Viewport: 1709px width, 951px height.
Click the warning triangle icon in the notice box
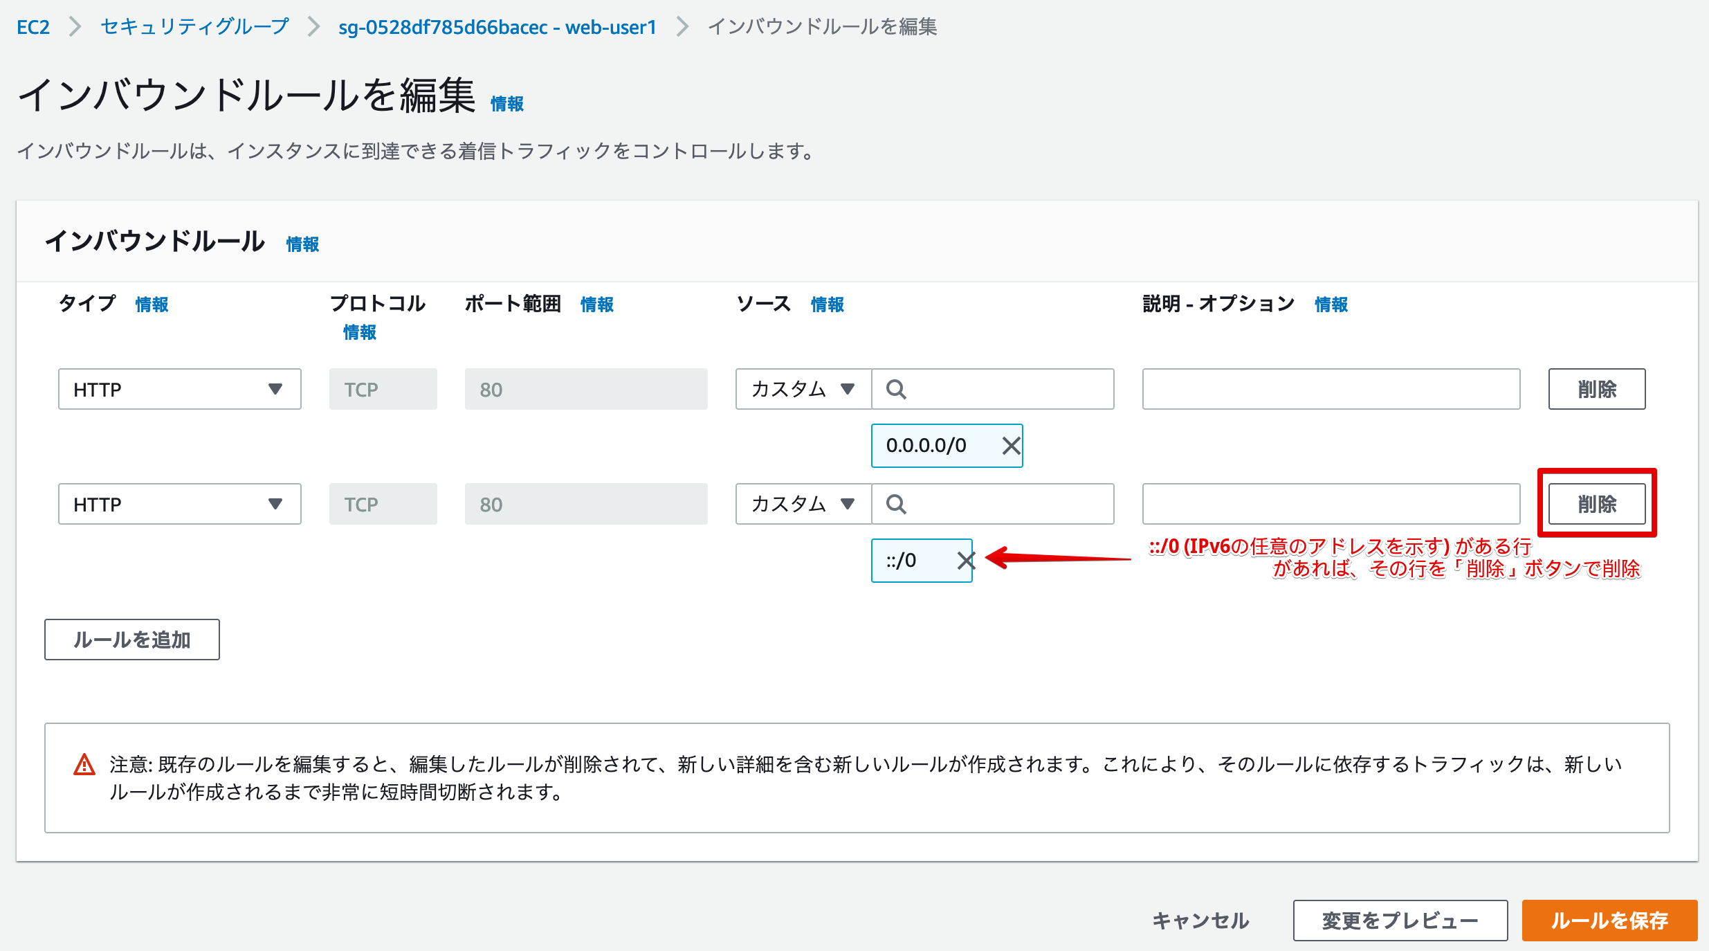coord(84,764)
